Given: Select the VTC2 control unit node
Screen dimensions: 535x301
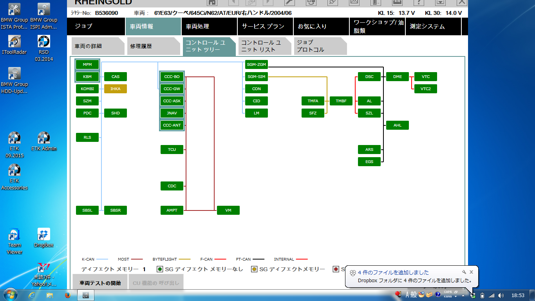Looking at the screenshot, I should (426, 89).
